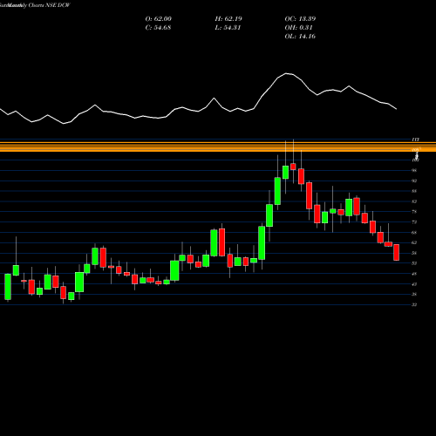Click the 68 price axis label
436x436 pixels.
(x=414, y=232)
